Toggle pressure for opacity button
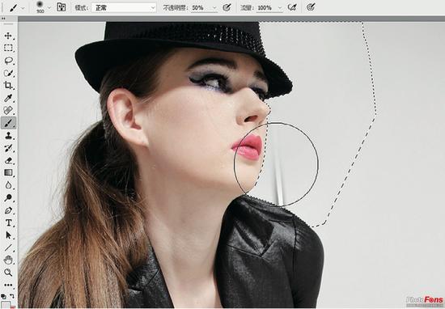 click(x=227, y=7)
